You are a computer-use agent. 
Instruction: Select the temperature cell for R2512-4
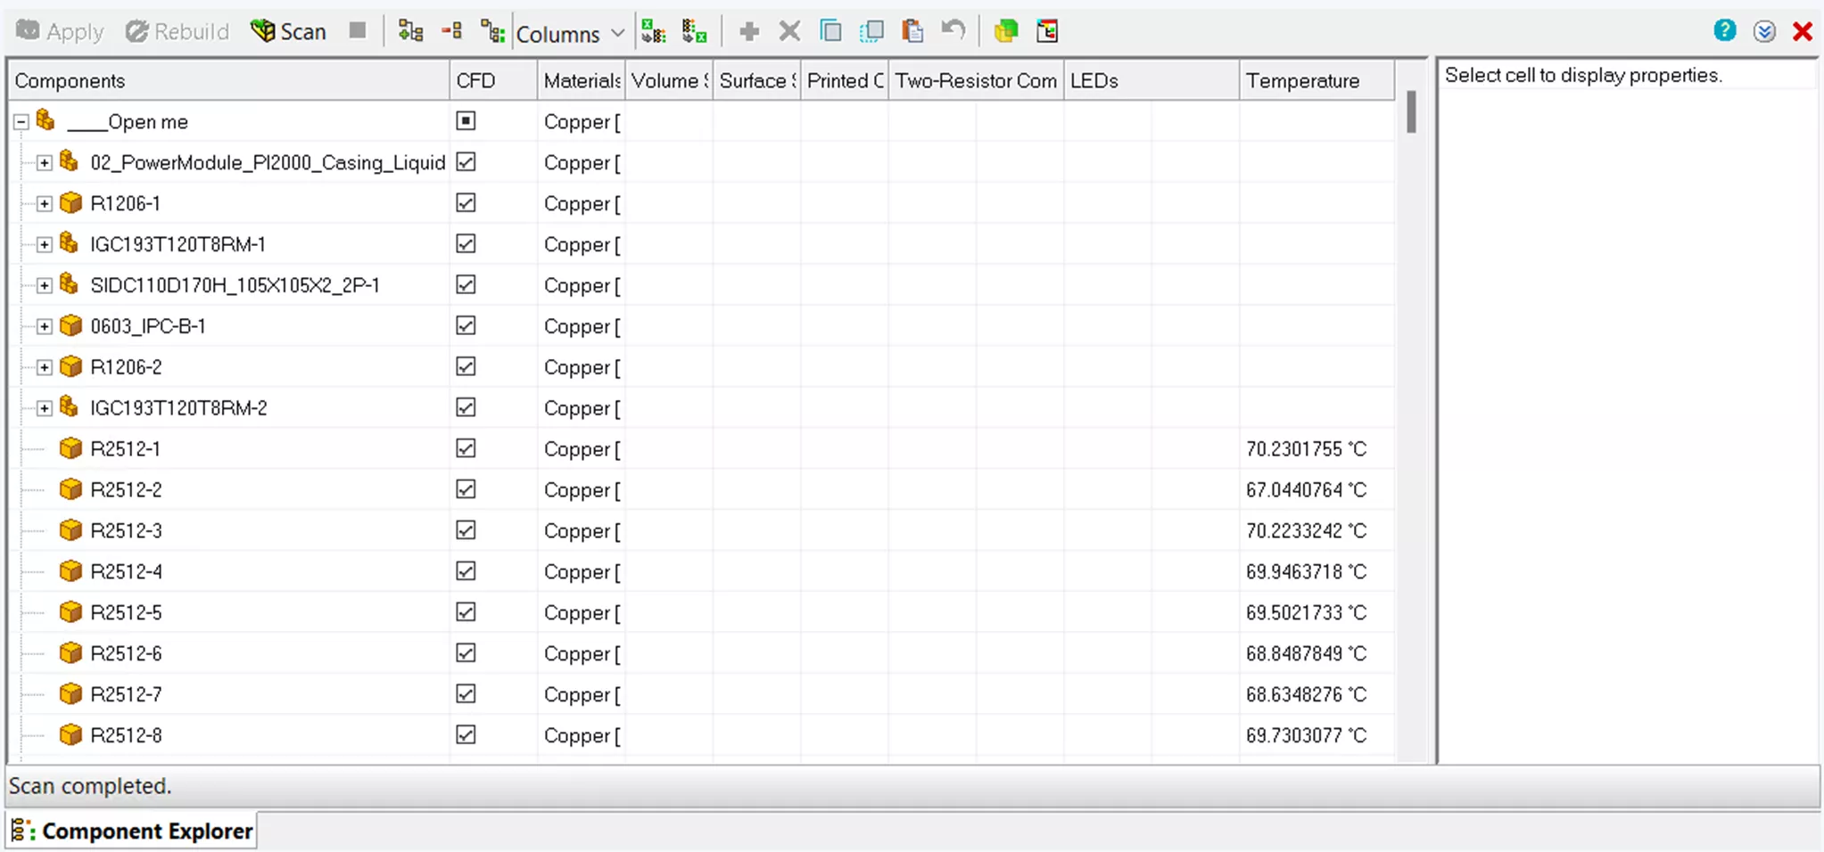point(1307,570)
